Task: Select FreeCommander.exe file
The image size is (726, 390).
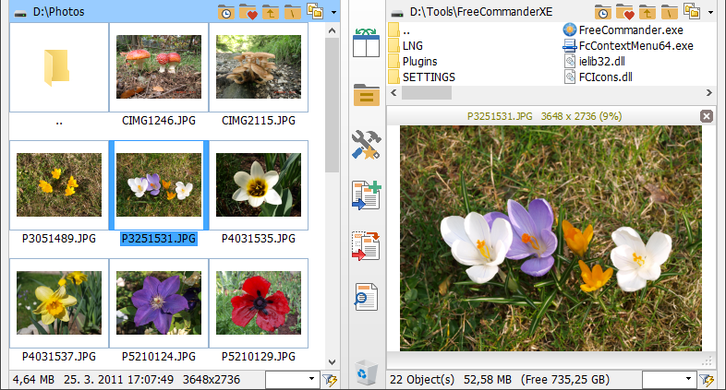Action: coord(623,30)
